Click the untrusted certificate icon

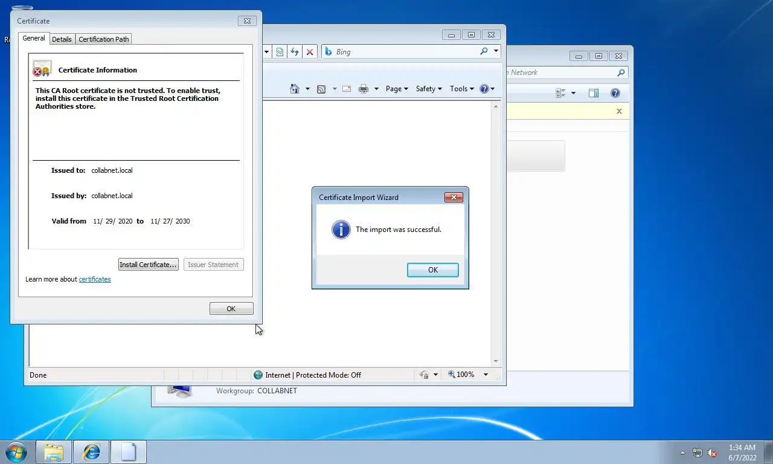(x=42, y=69)
